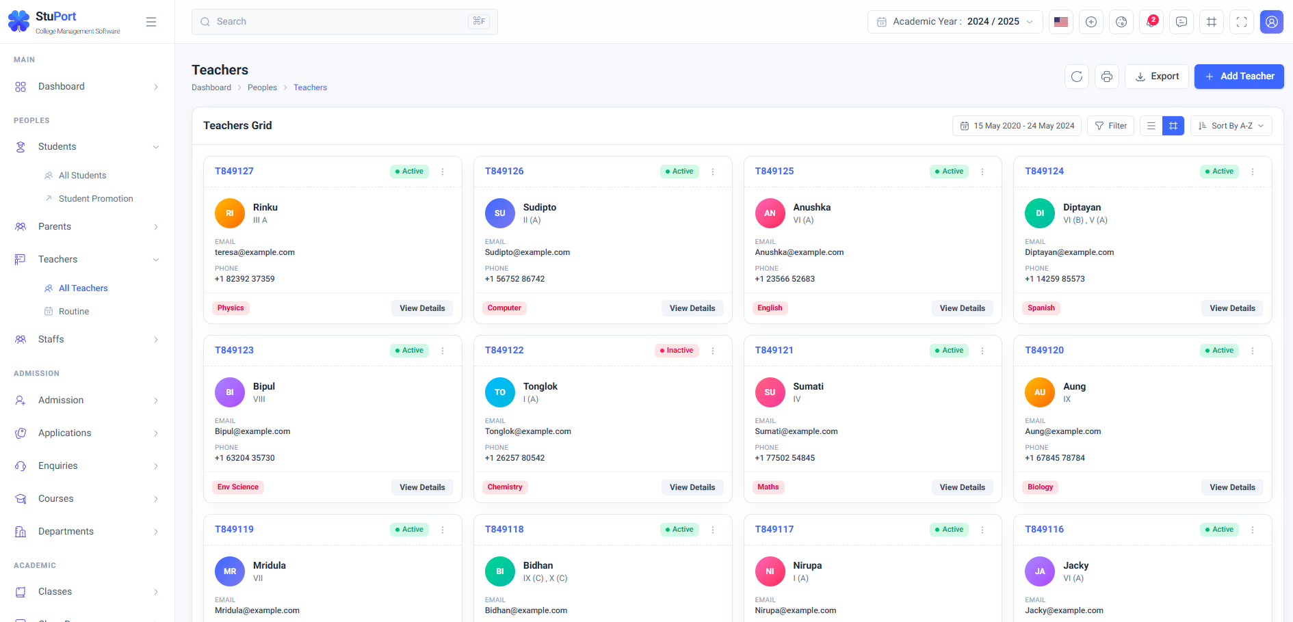Image resolution: width=1293 pixels, height=622 pixels.
Task: Focus the Search input field
Action: pos(345,22)
